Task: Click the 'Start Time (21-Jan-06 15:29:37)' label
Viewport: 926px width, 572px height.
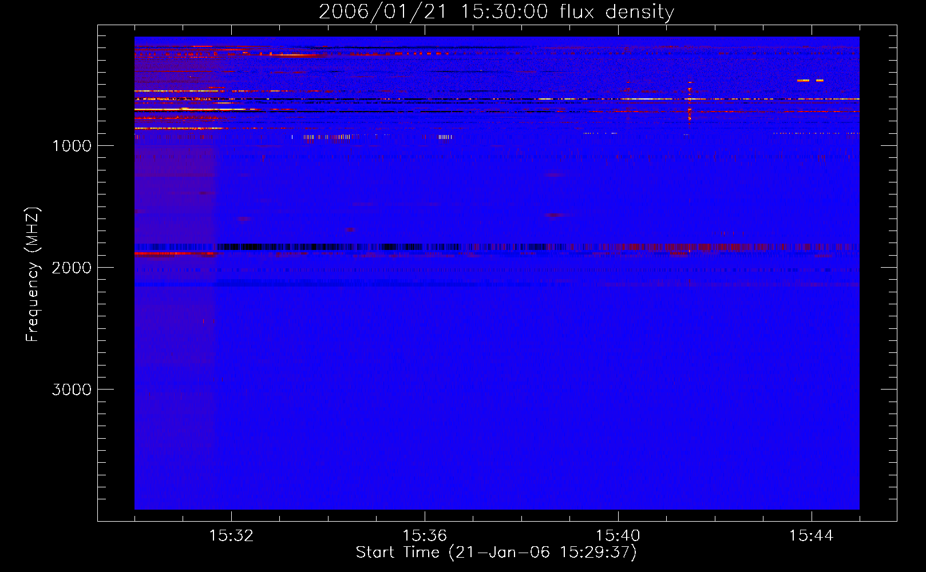Action: [x=496, y=553]
